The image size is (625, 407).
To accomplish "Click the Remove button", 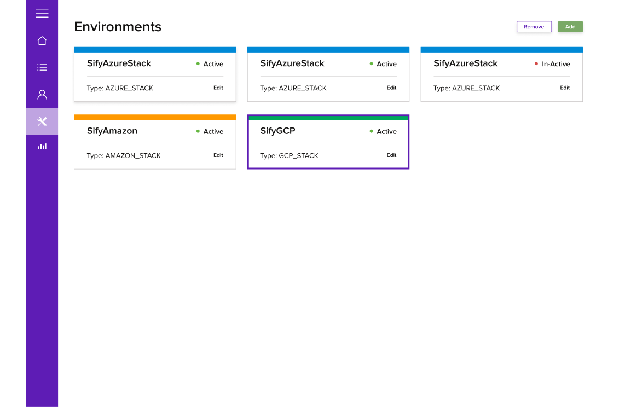I will [534, 26].
